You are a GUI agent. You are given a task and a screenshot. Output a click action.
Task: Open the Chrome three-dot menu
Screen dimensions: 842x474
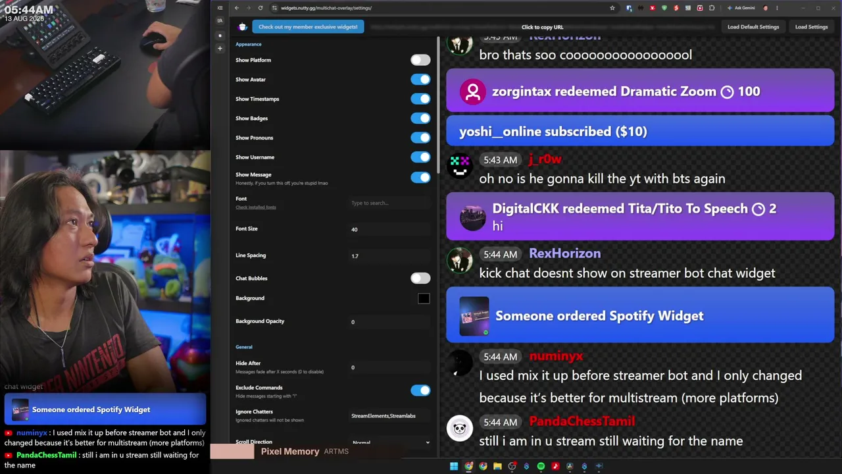pos(778,8)
